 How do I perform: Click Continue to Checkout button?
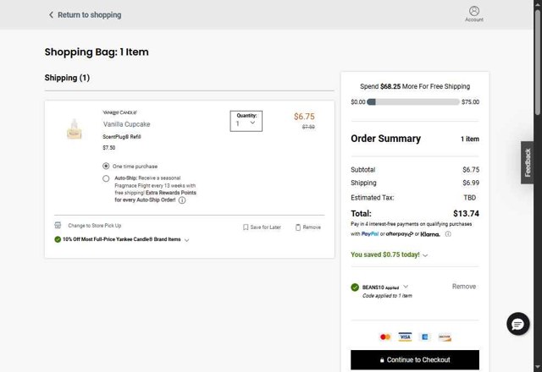415,359
